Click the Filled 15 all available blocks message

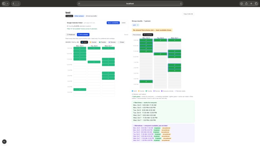click(x=82, y=29)
